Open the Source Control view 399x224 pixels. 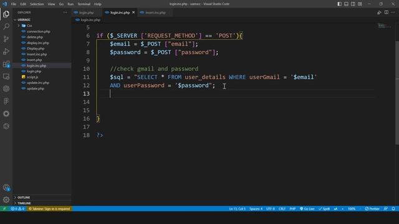tap(6, 39)
